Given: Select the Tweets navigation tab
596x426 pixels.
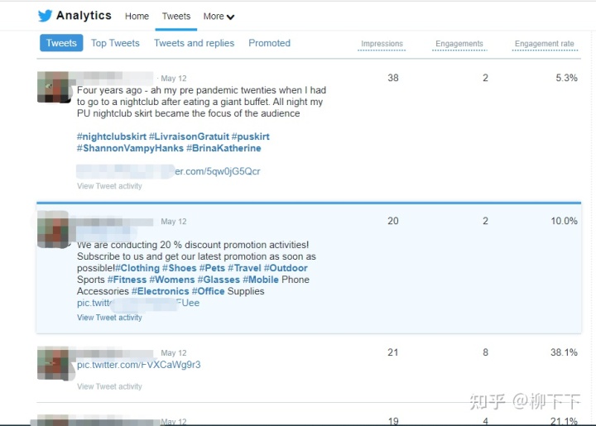Looking at the screenshot, I should pos(176,17).
